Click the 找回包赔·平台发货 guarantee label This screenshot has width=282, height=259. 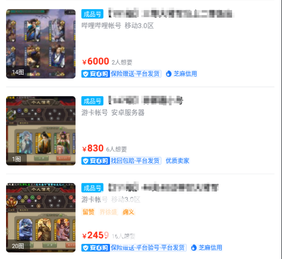click(x=135, y=161)
